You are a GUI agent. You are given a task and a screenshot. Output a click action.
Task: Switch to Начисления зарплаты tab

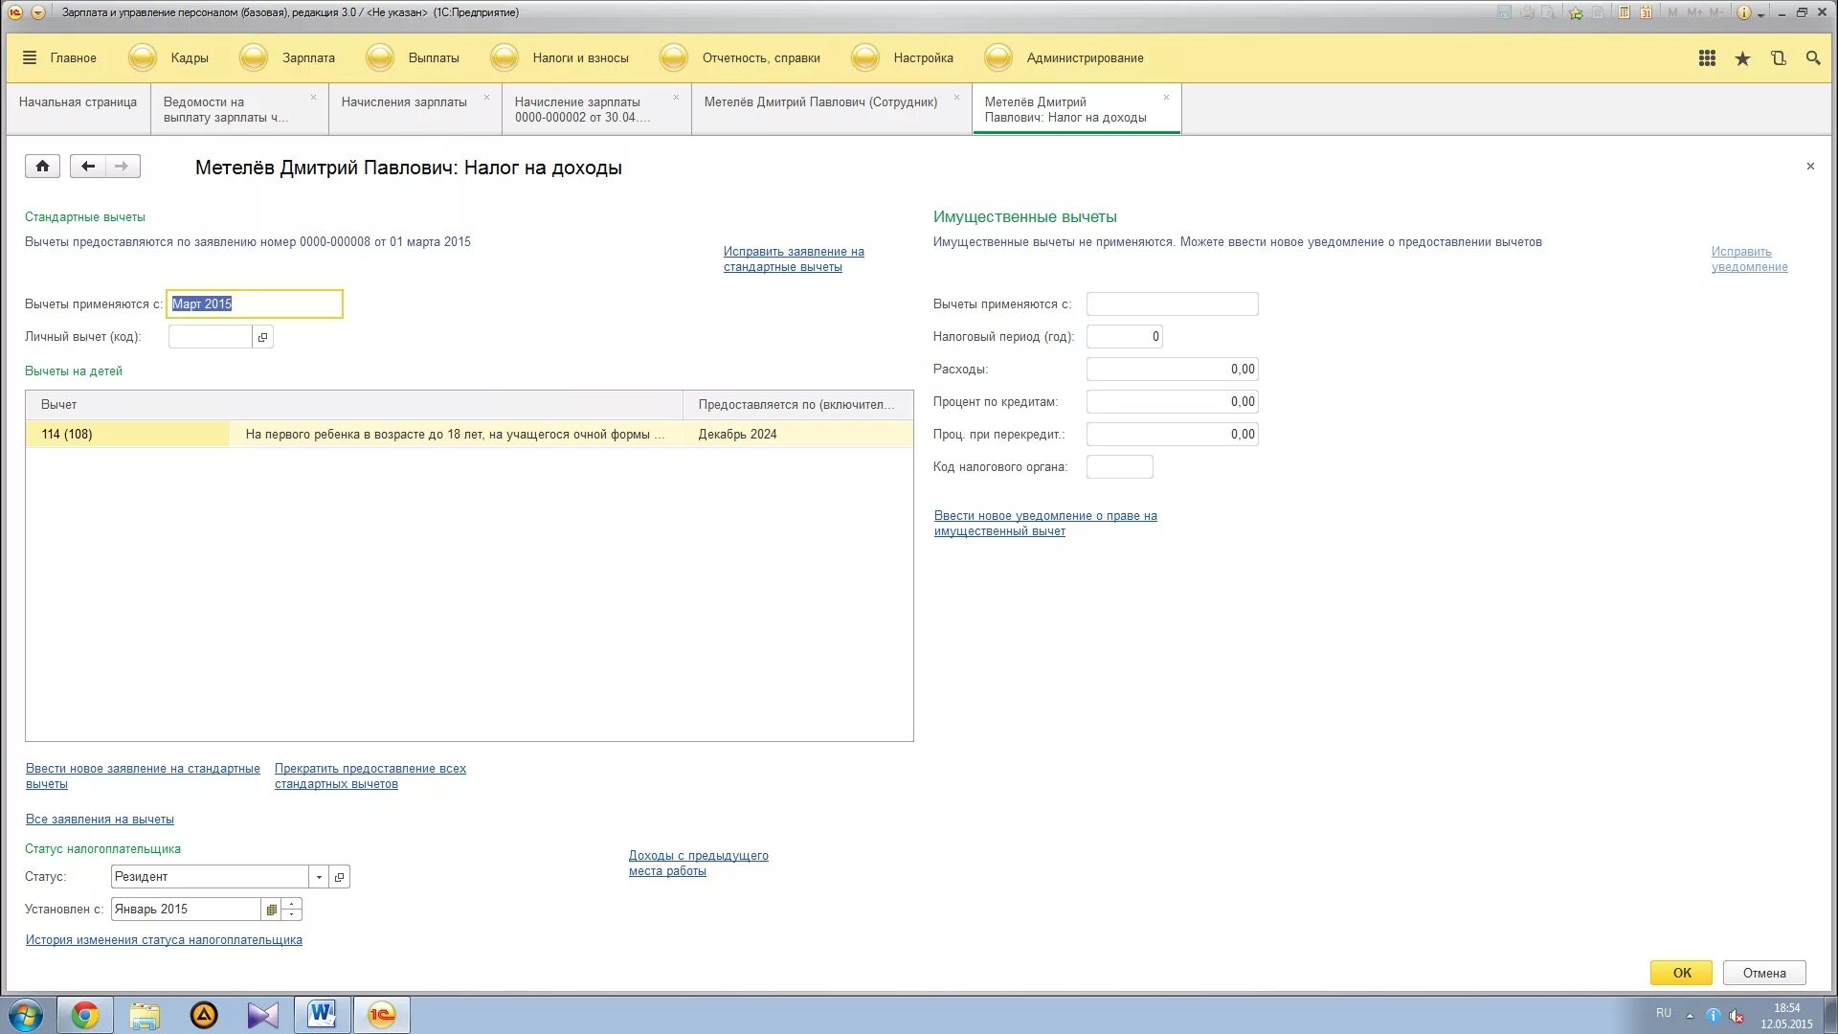point(404,102)
